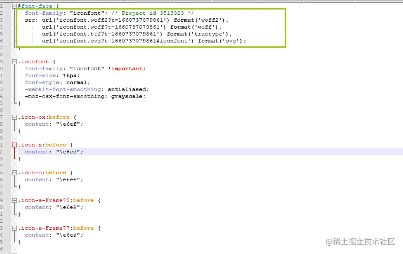Click the "\e6ef" content value
The image size is (403, 254).
pos(68,124)
